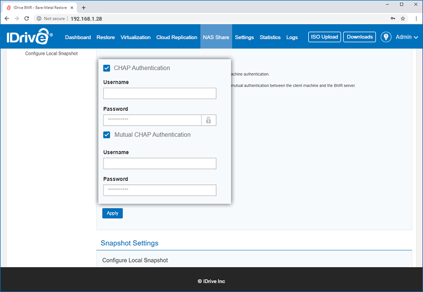Focus the CHAP Username field
The height and width of the screenshot is (292, 423).
(160, 93)
